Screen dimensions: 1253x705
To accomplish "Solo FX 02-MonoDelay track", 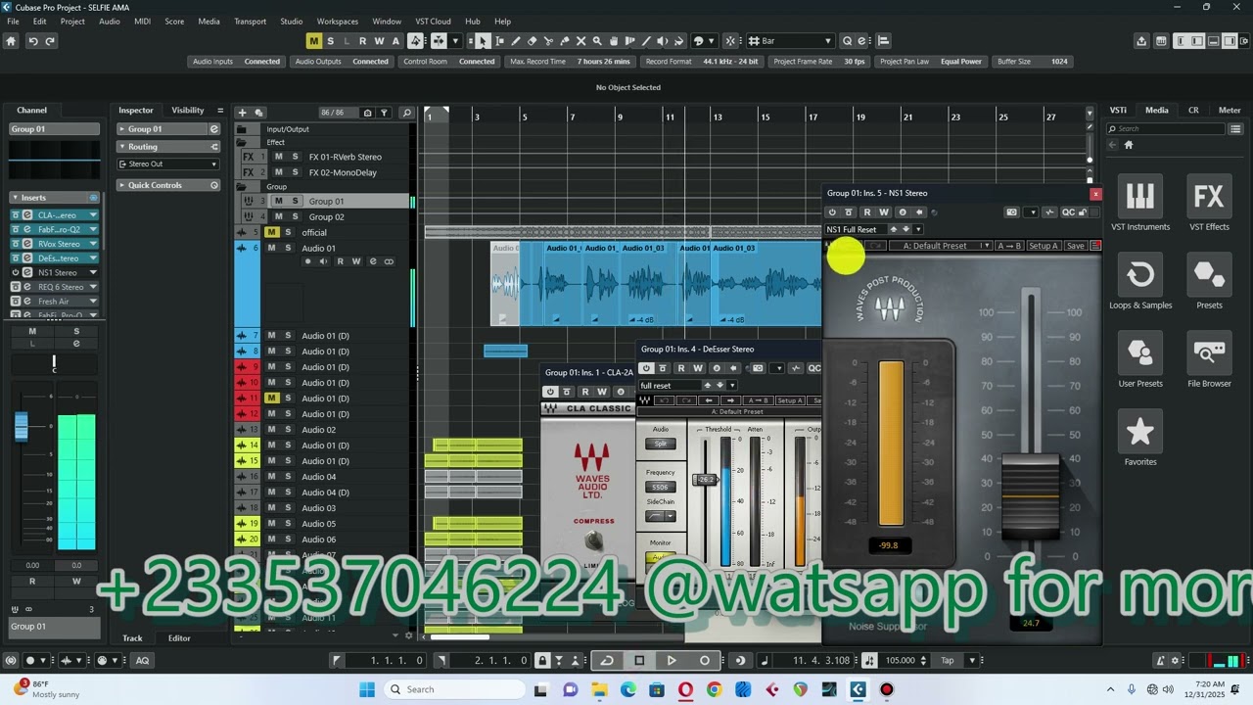I will click(x=295, y=172).
